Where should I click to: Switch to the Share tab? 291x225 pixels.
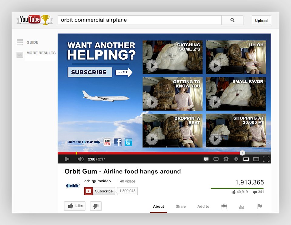click(181, 207)
